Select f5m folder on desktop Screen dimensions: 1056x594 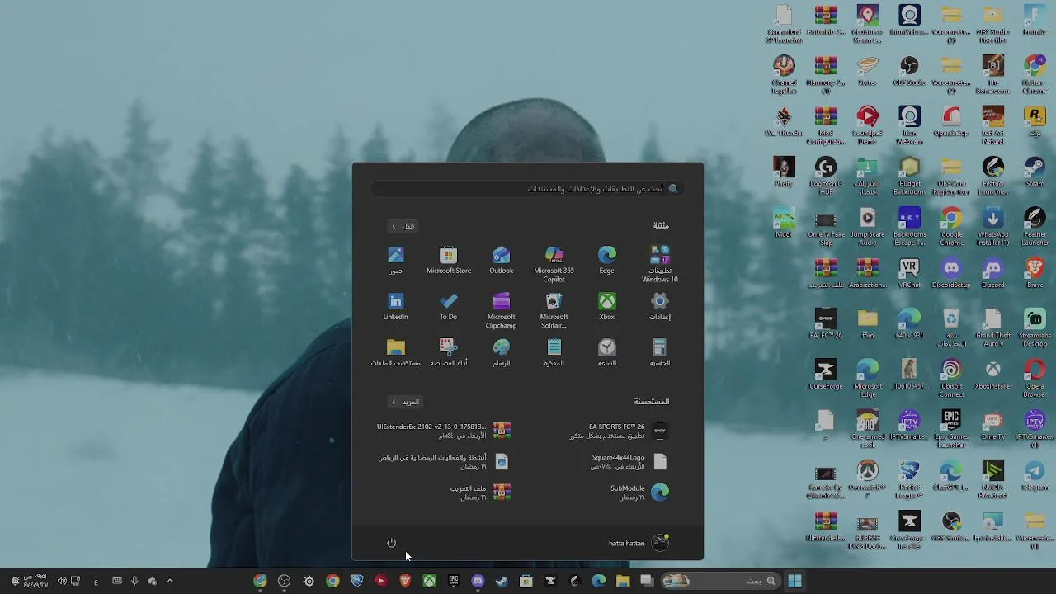coord(867,323)
